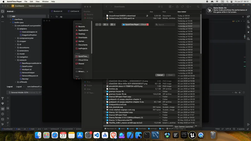
Task: Expand the composerecycler package
Action: coord(16,38)
